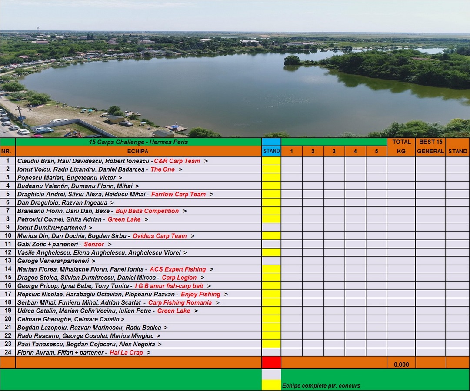Click the yellow stand cell for row 1
The width and height of the screenshot is (470, 391).
(x=271, y=161)
